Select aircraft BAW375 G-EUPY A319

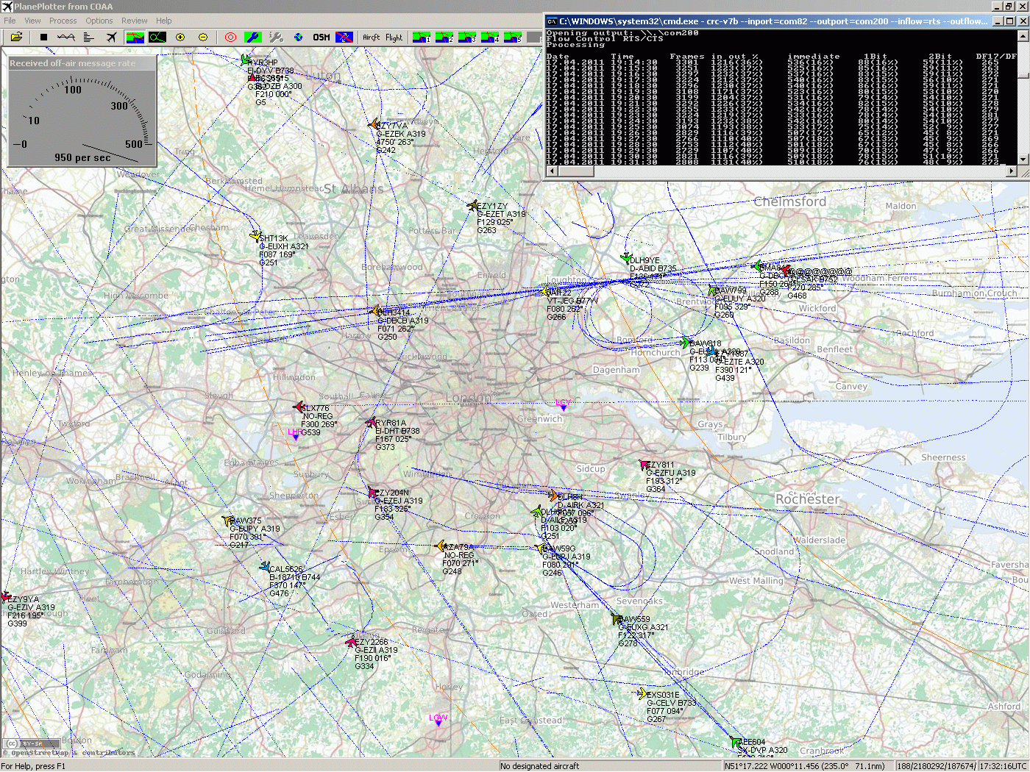point(227,520)
